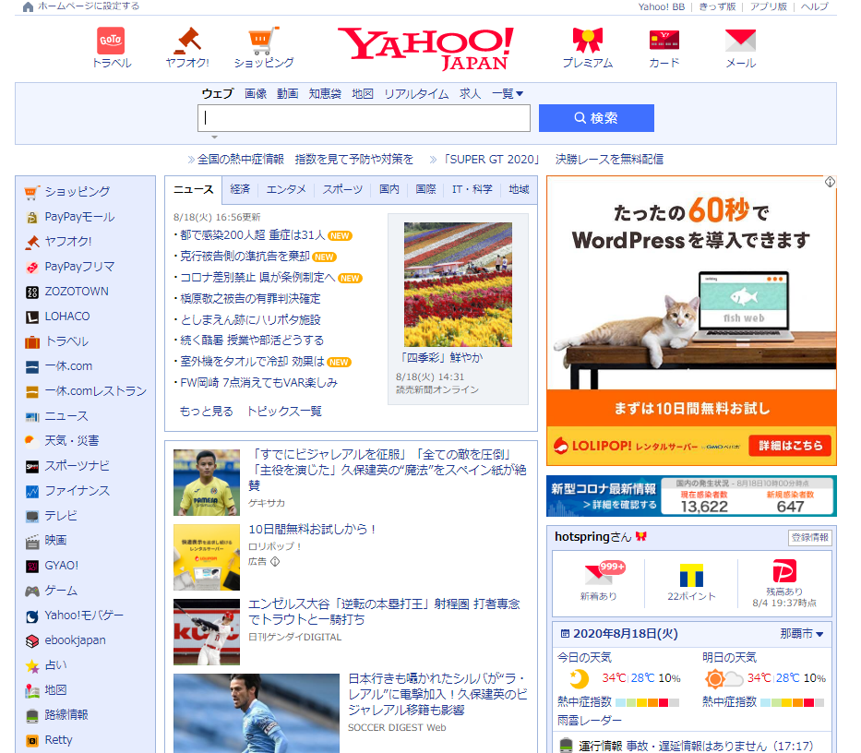The height and width of the screenshot is (753, 861).
Task: Open GYAO! in the sidebar
Action: 62,565
